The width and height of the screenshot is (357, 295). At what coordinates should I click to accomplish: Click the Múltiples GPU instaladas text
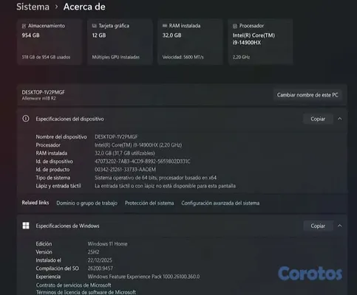pos(116,57)
